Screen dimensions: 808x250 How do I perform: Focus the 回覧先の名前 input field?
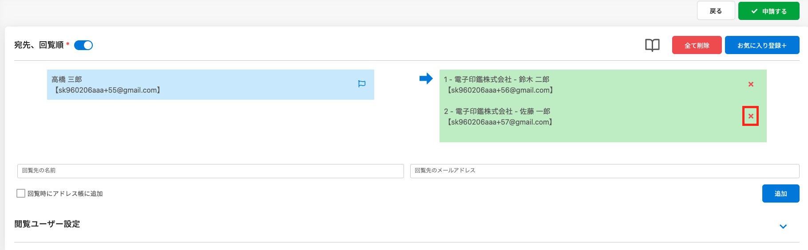pos(210,171)
